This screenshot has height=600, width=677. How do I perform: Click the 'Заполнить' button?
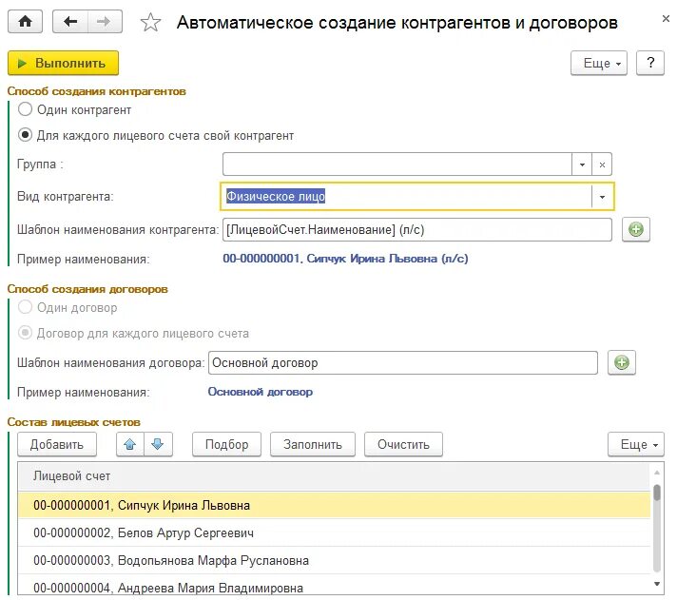[x=312, y=444]
